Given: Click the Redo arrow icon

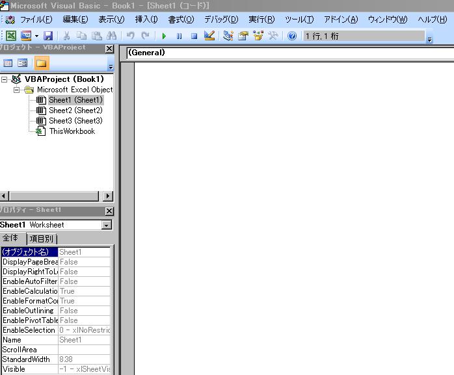Looking at the screenshot, I should (x=145, y=36).
